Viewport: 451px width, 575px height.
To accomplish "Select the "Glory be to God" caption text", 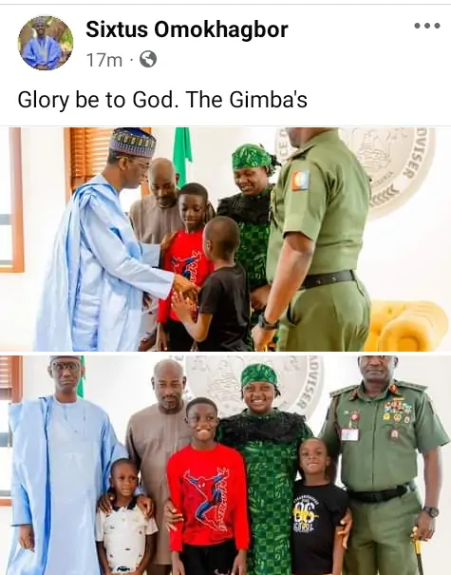I will point(95,100).
